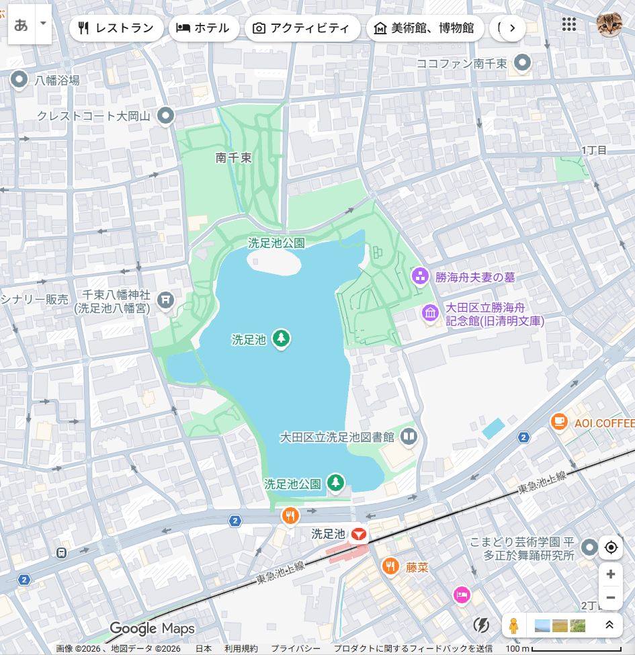Filter by 美術館、博物館 chip
The height and width of the screenshot is (655, 635).
425,28
